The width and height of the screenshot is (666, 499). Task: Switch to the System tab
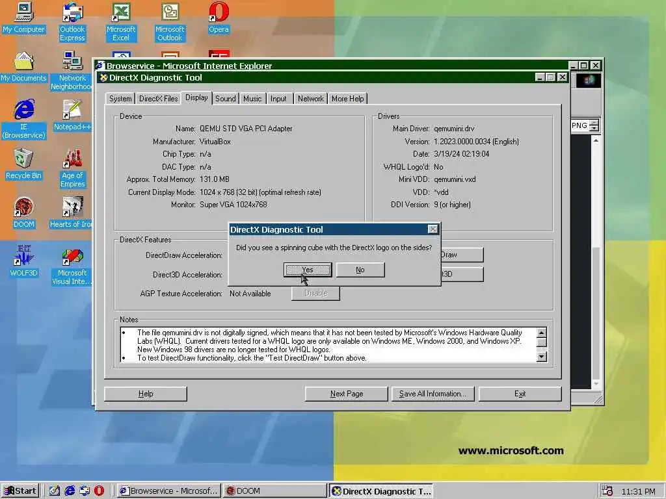pos(120,99)
